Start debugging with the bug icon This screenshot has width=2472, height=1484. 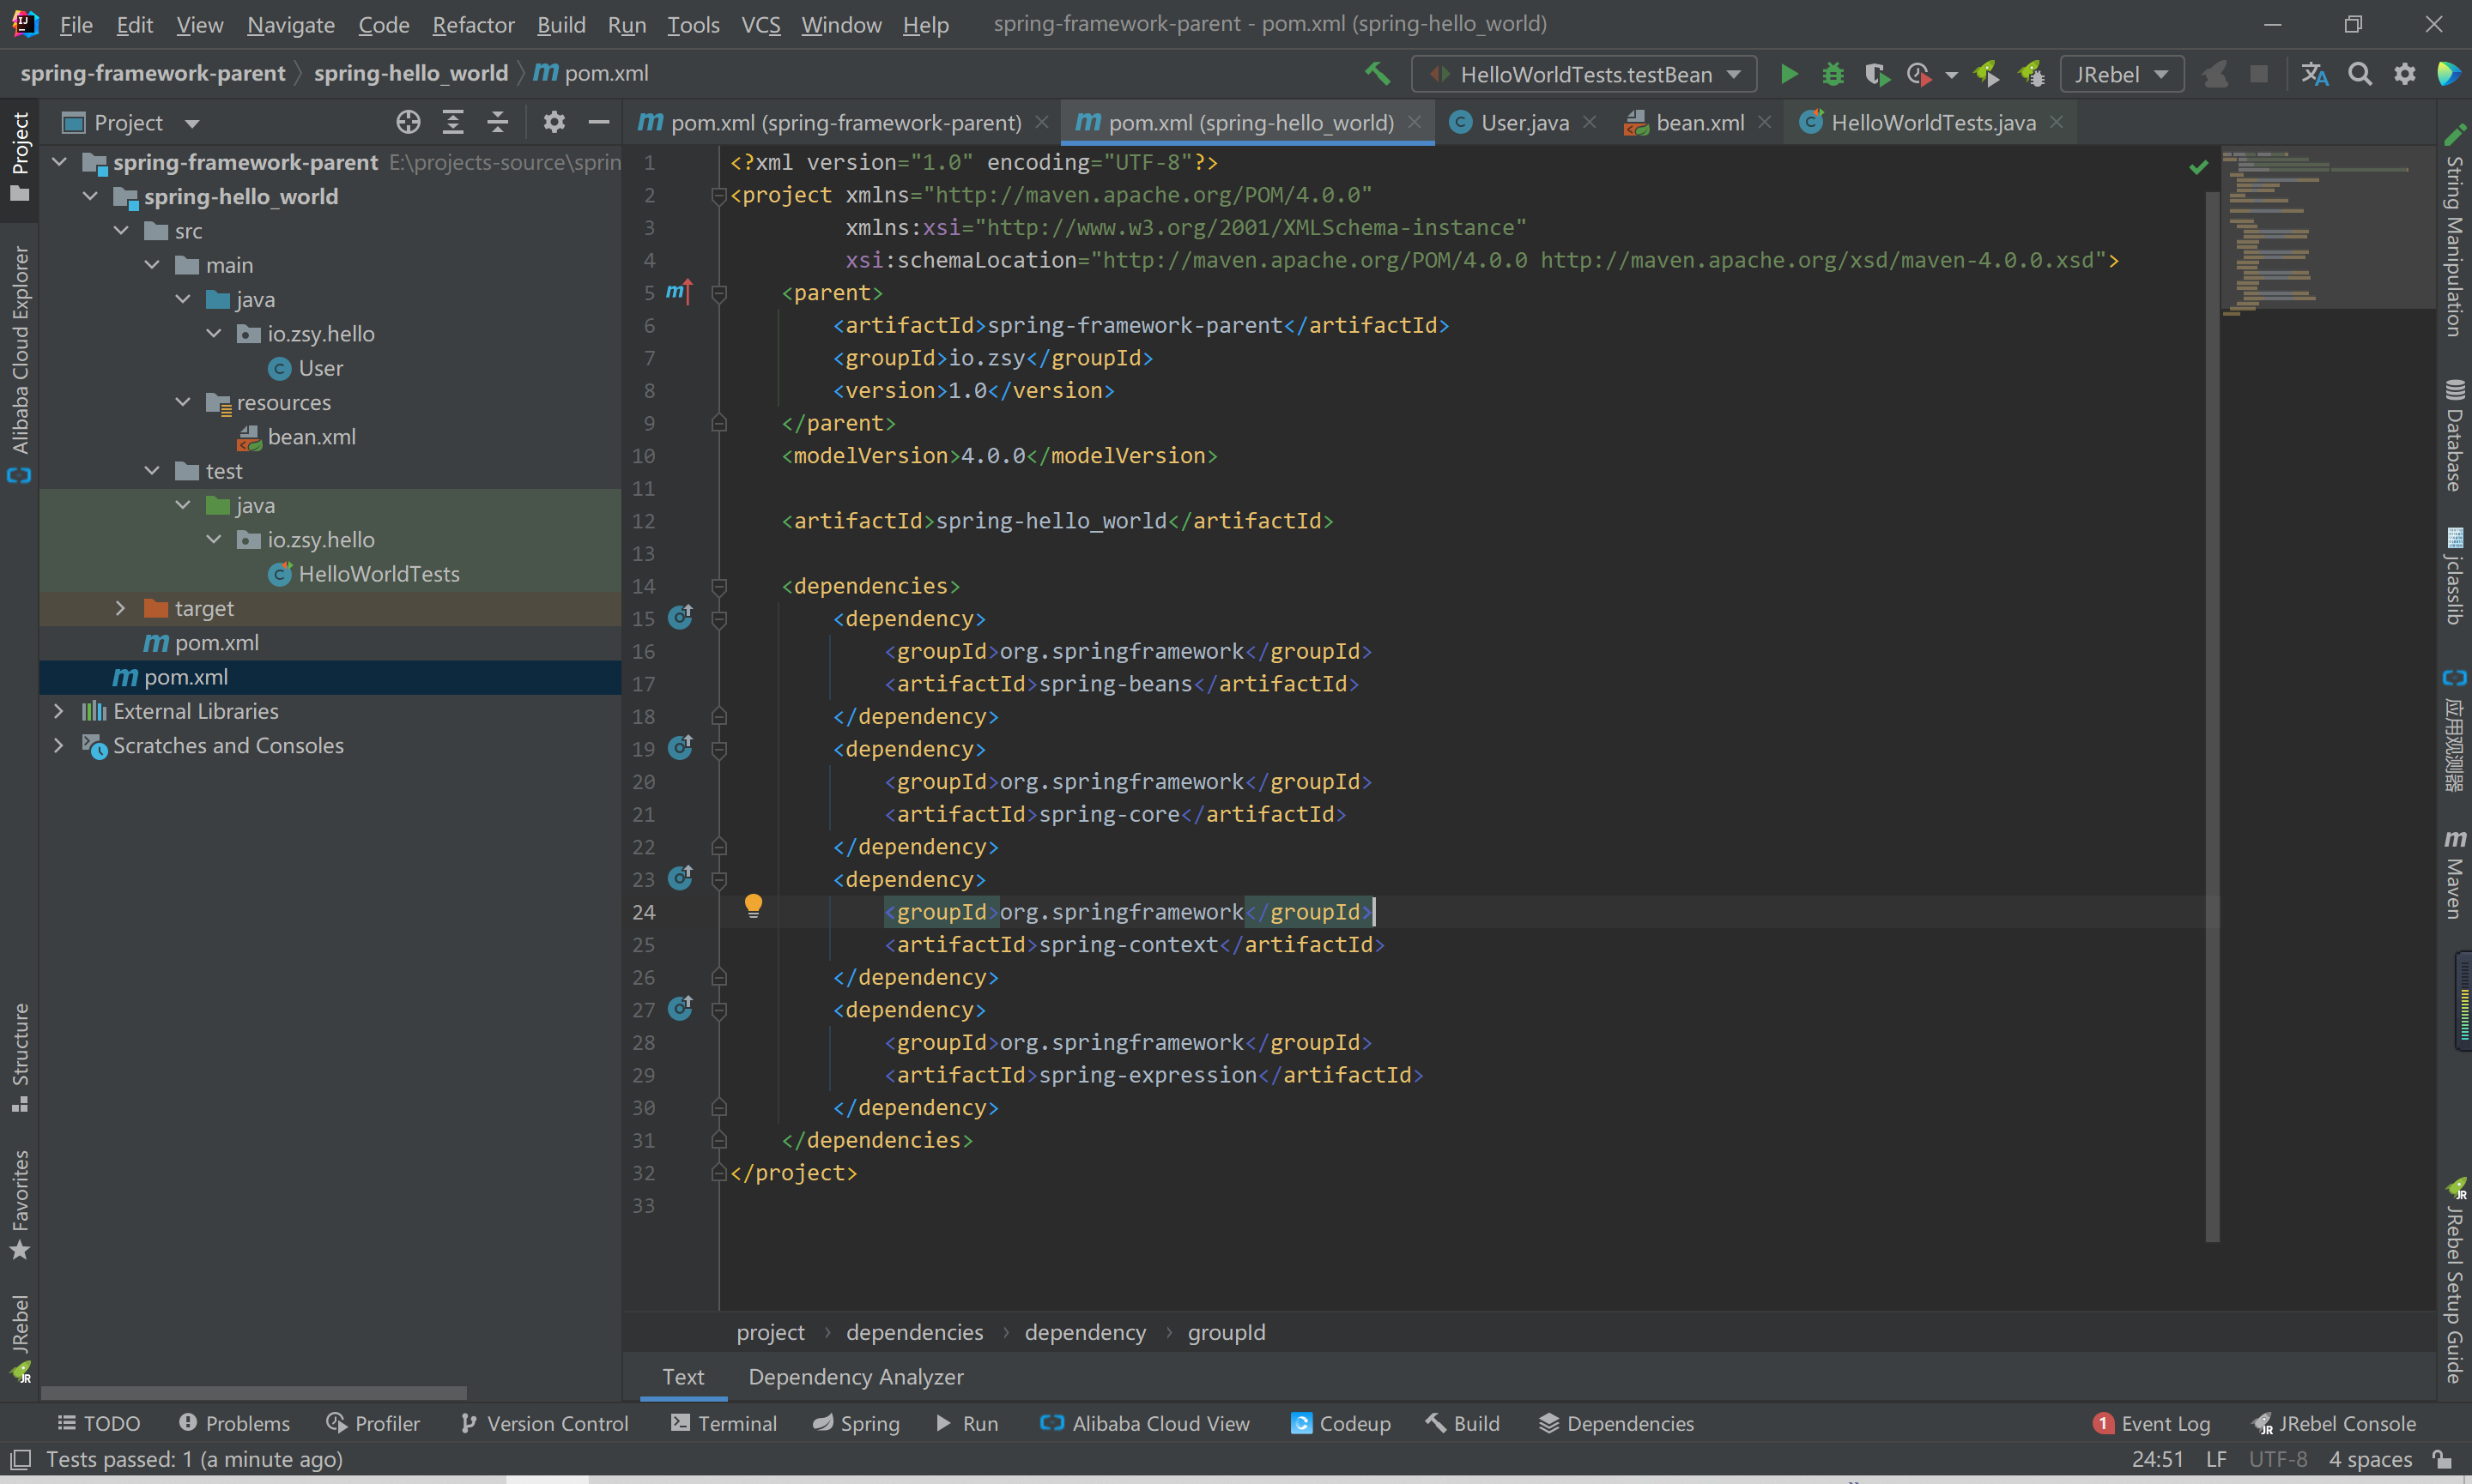[x=1833, y=74]
